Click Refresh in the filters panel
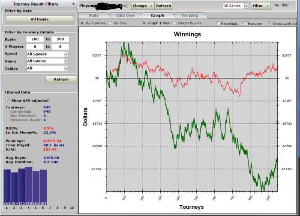The width and height of the screenshot is (300, 216). coord(61,79)
